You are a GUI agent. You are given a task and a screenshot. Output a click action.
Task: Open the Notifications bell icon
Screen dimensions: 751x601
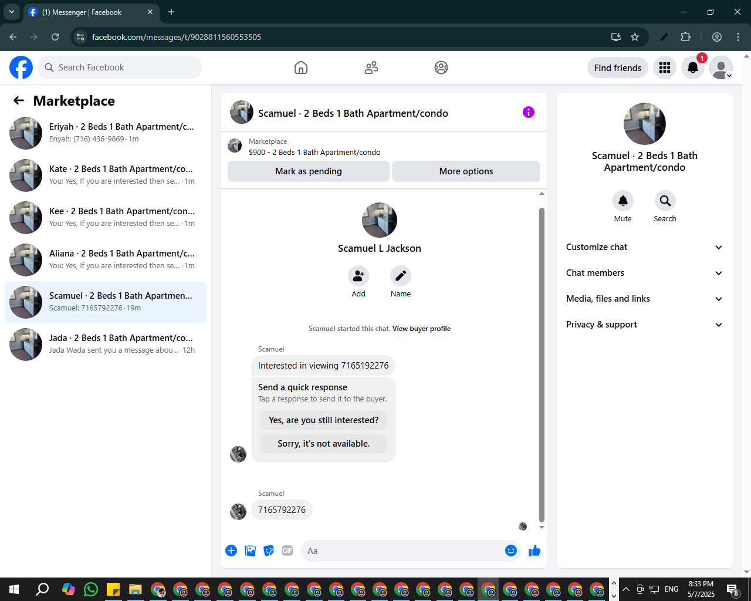pyautogui.click(x=693, y=67)
